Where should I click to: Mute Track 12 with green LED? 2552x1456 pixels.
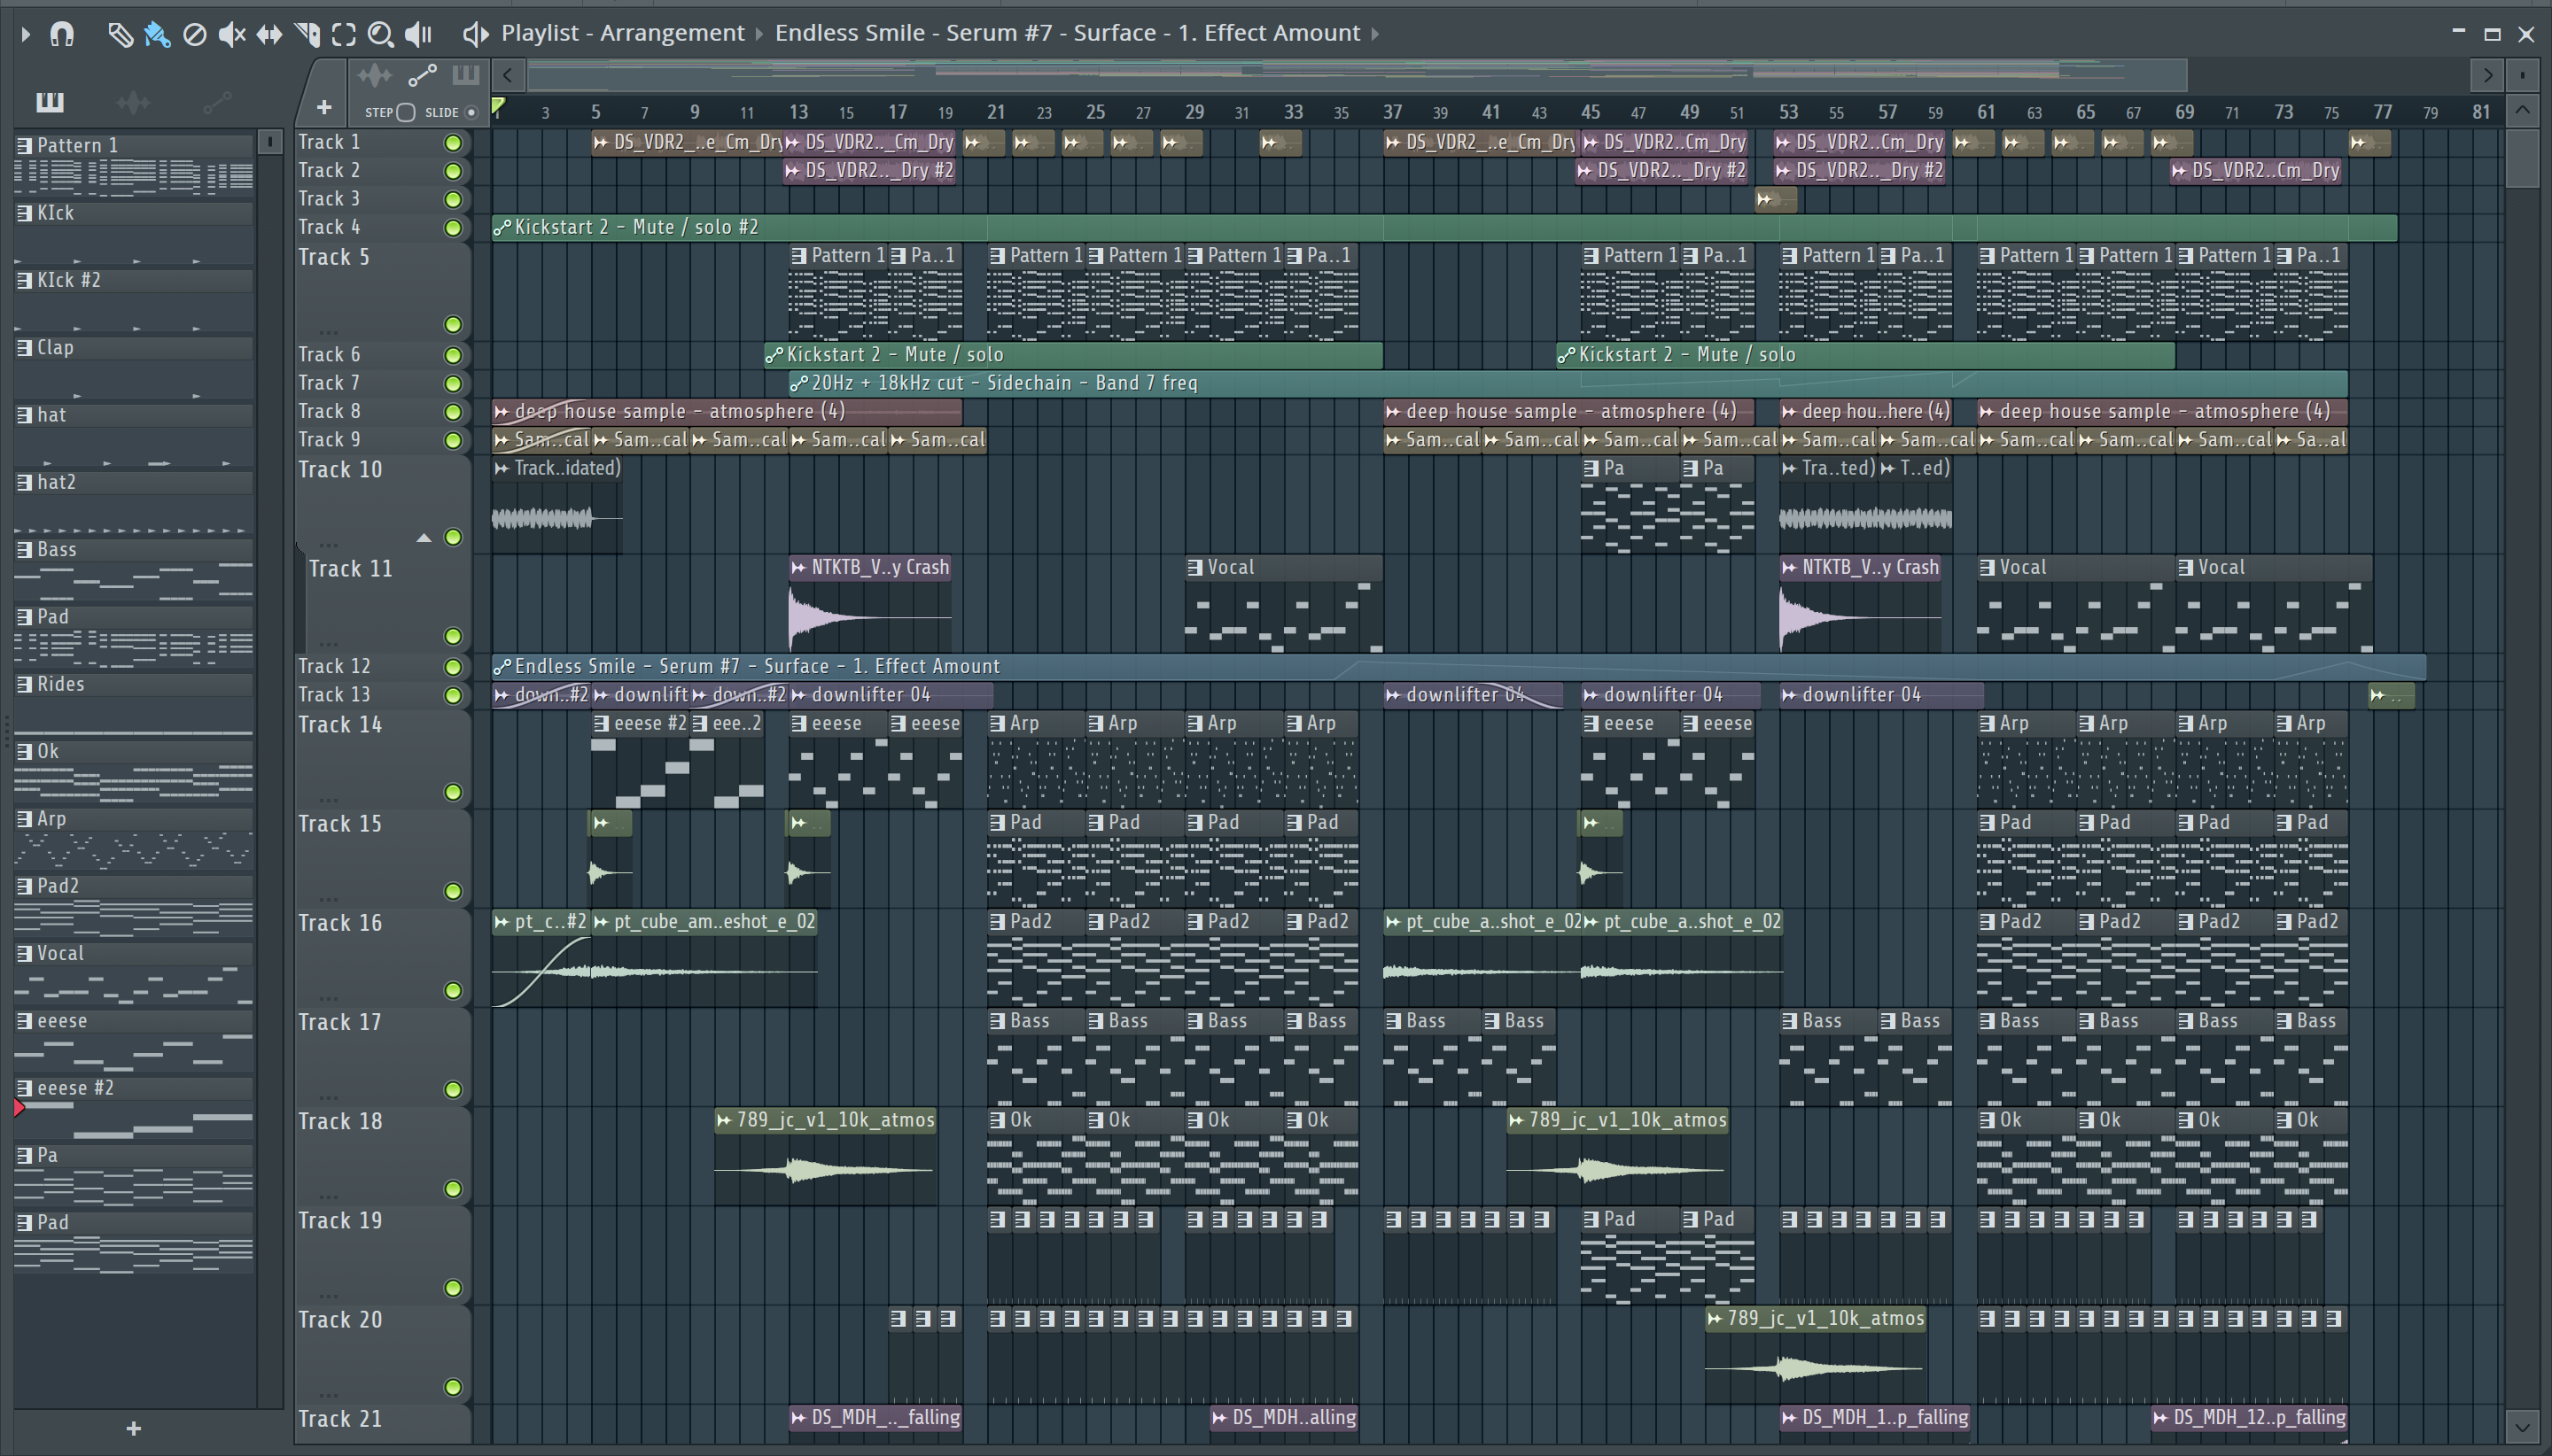[x=452, y=667]
